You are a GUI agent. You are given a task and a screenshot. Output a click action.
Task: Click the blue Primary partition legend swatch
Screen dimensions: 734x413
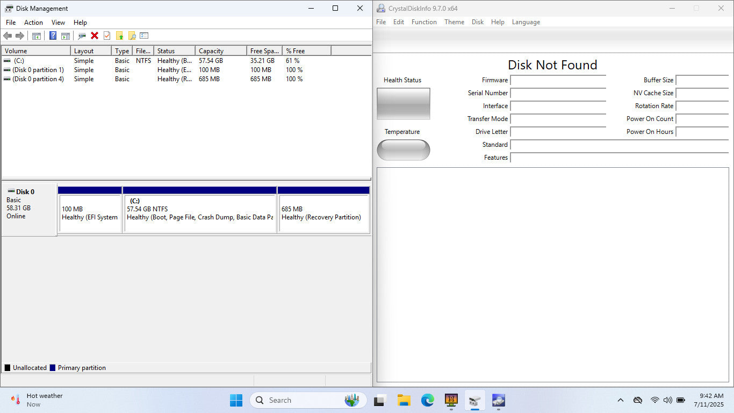coord(53,368)
